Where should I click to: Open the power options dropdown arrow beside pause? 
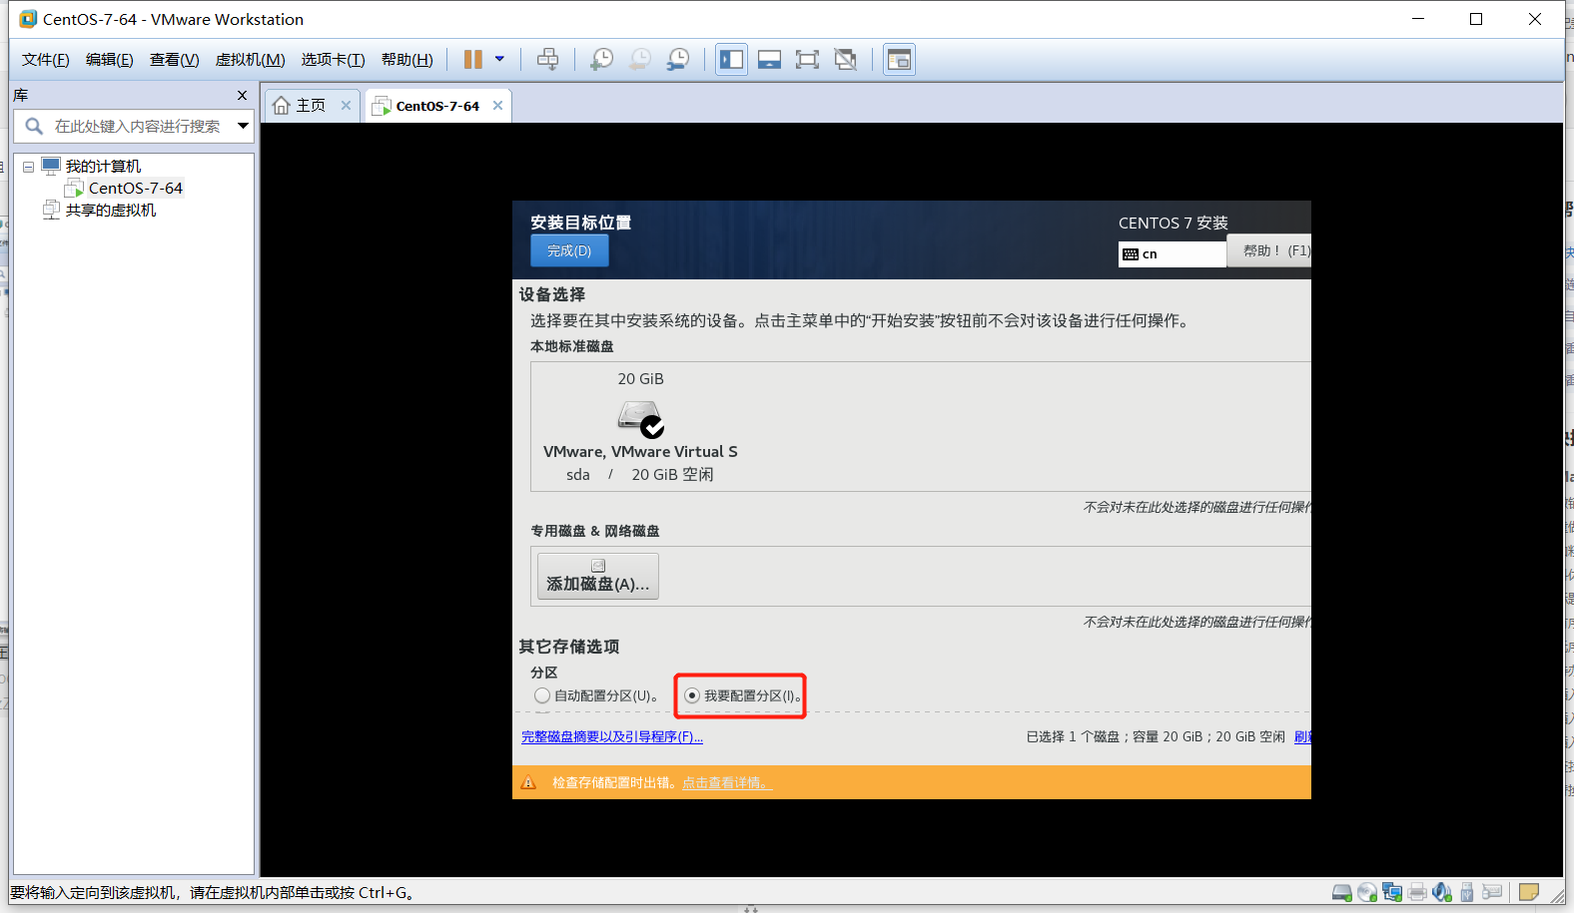(x=500, y=60)
